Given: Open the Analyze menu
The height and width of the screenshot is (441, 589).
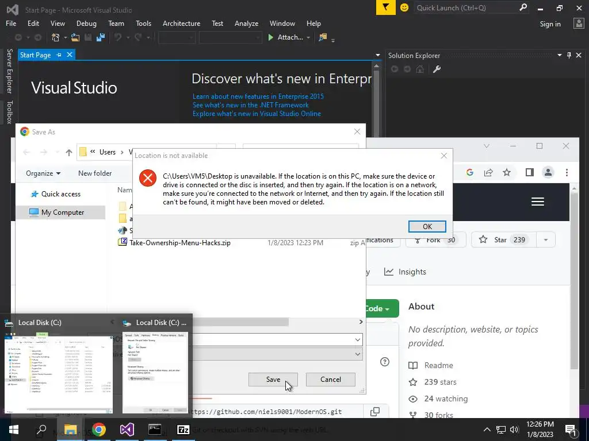Looking at the screenshot, I should click(x=246, y=23).
